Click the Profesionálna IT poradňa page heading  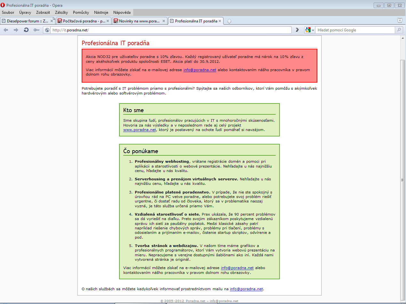pyautogui.click(x=116, y=43)
